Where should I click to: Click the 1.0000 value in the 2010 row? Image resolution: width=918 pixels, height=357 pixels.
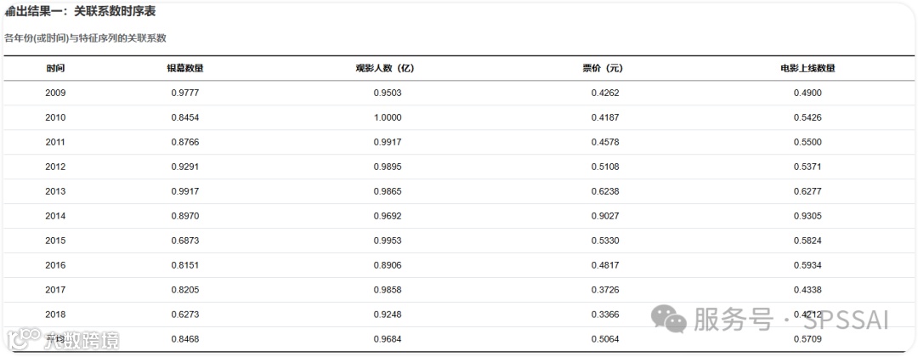[x=388, y=117]
